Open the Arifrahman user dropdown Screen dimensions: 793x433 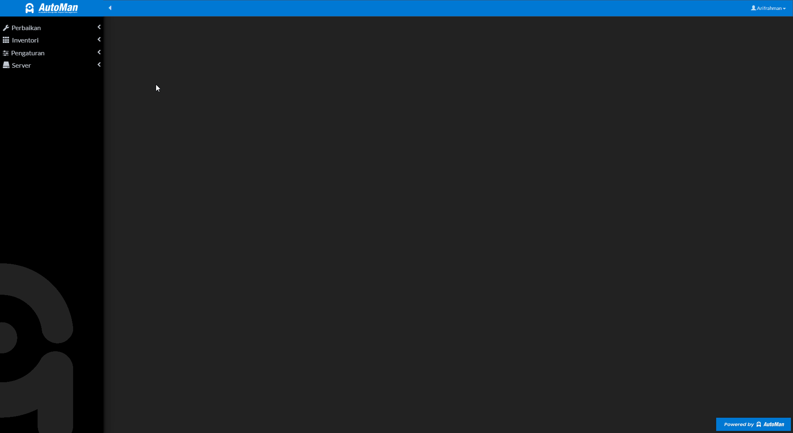pyautogui.click(x=768, y=8)
